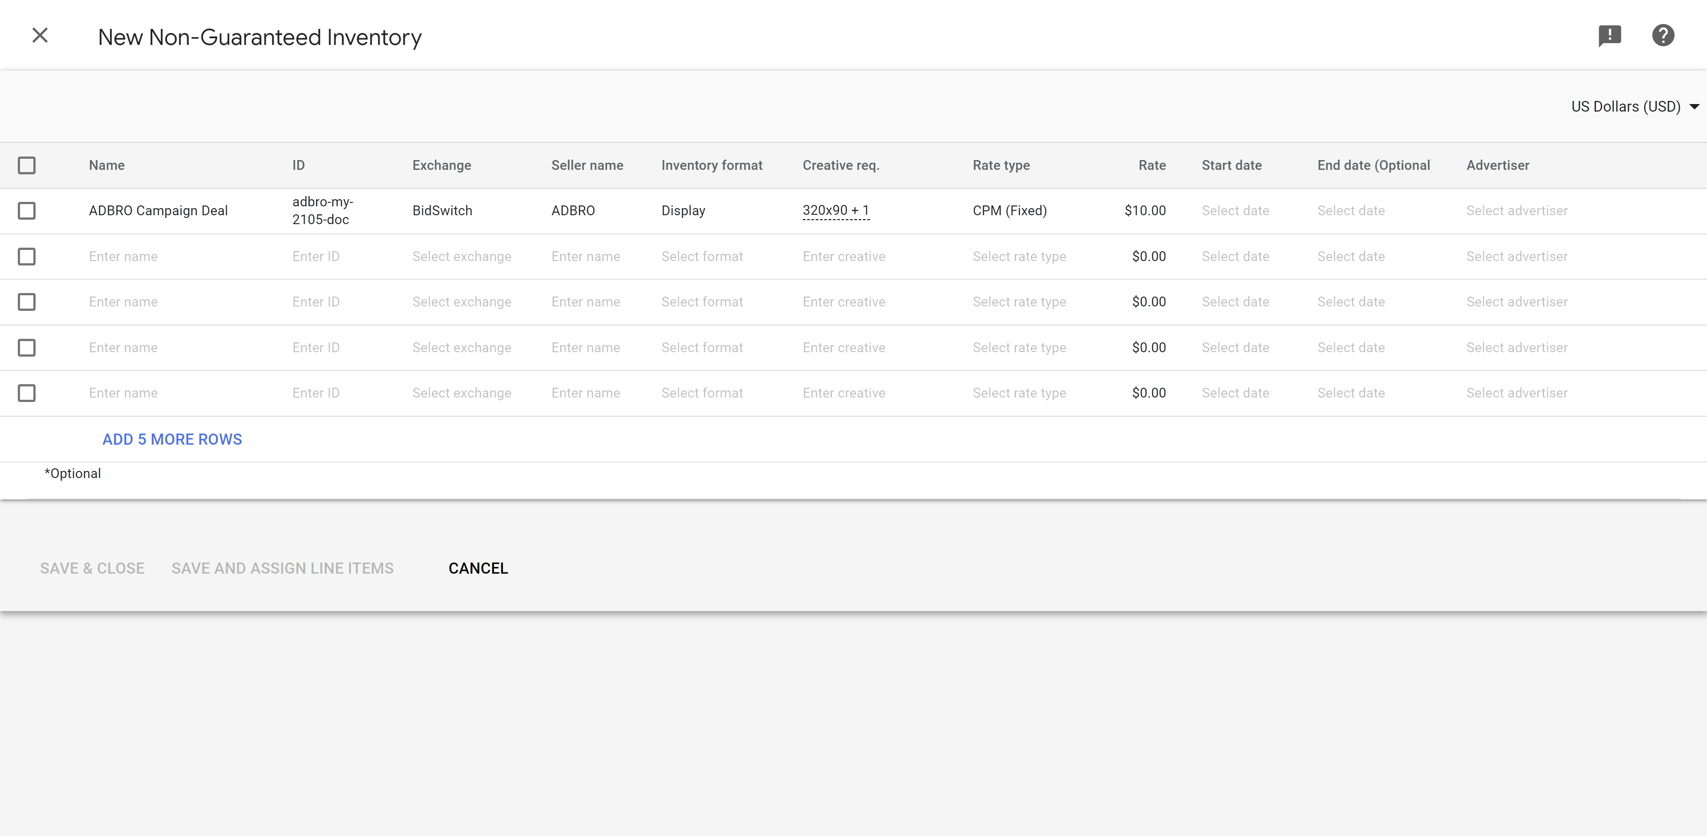Select start date for ADBRO Campaign Deal
1707x836 pixels.
(x=1235, y=211)
